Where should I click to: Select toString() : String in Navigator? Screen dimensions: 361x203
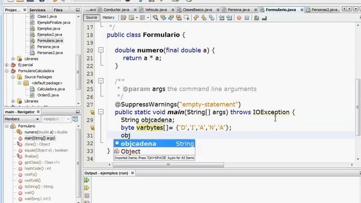coord(39,187)
